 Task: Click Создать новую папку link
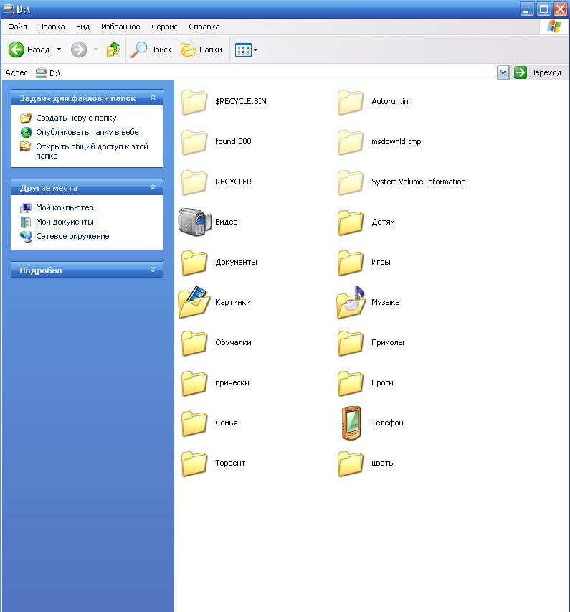click(x=76, y=118)
